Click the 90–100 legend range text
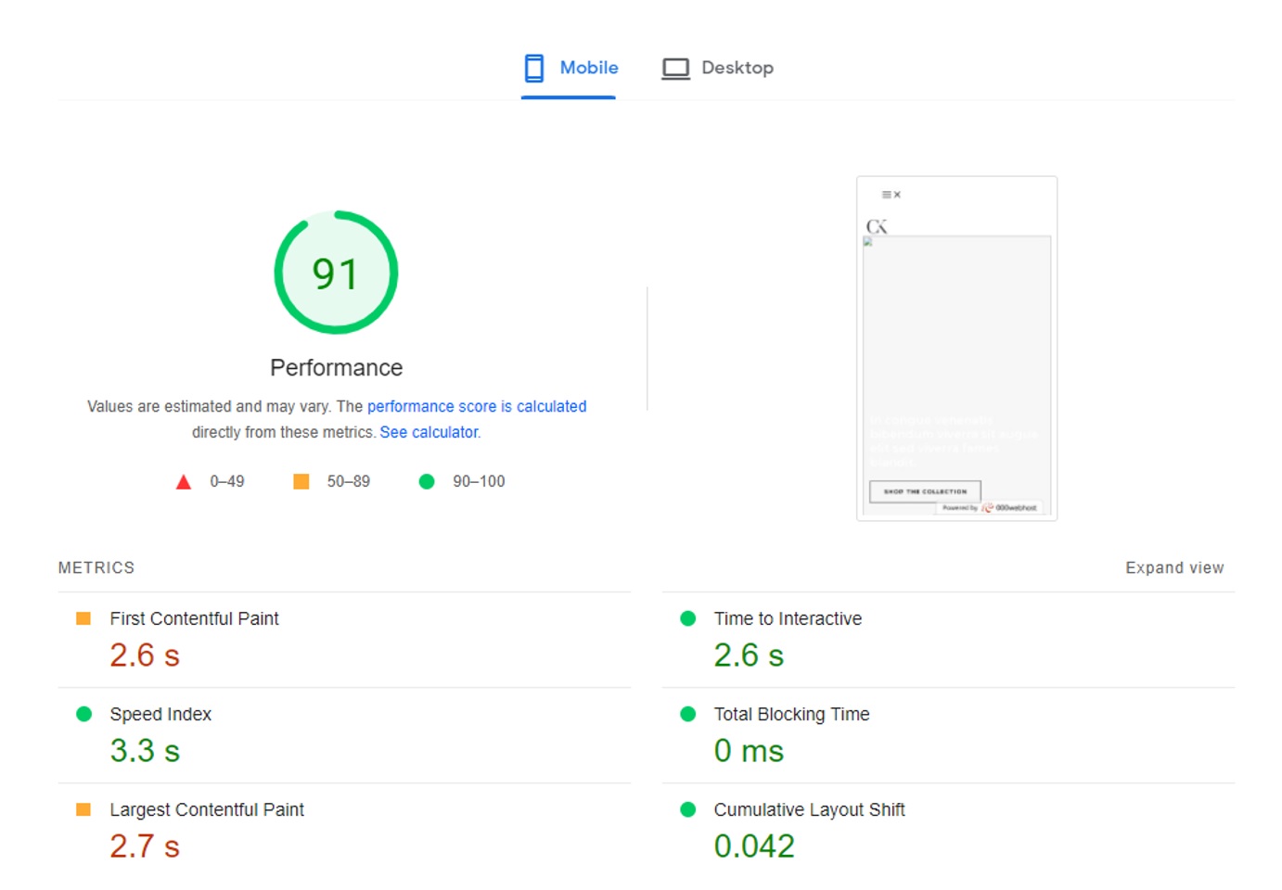Viewport: 1282px width, 890px height. (479, 481)
